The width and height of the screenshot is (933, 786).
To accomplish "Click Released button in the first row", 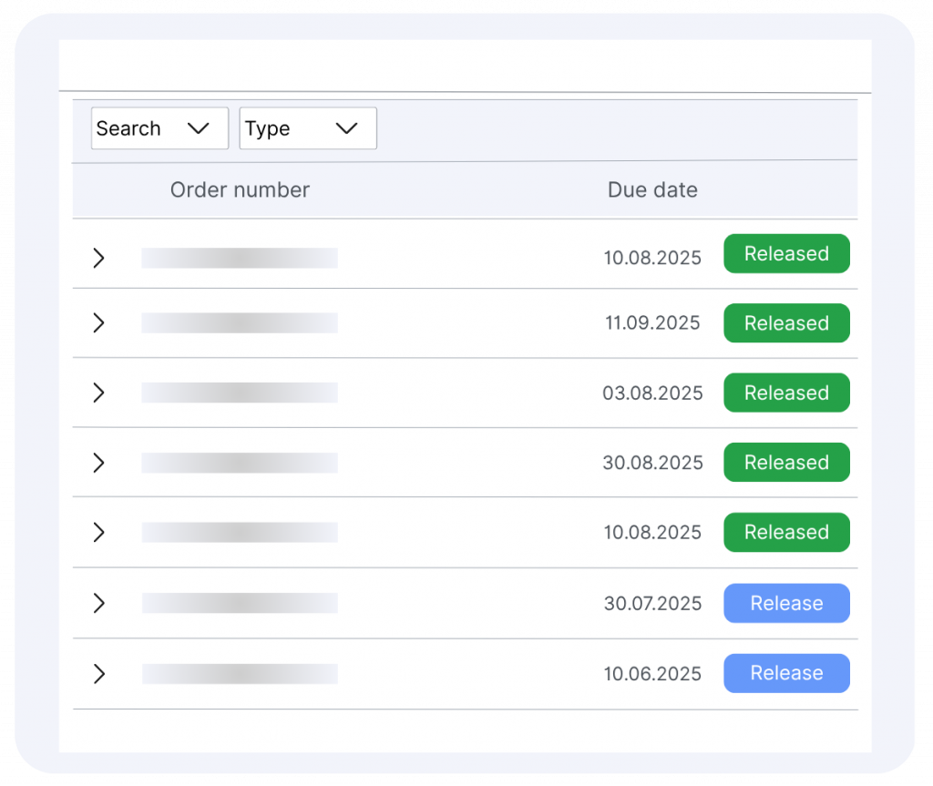I will [786, 254].
